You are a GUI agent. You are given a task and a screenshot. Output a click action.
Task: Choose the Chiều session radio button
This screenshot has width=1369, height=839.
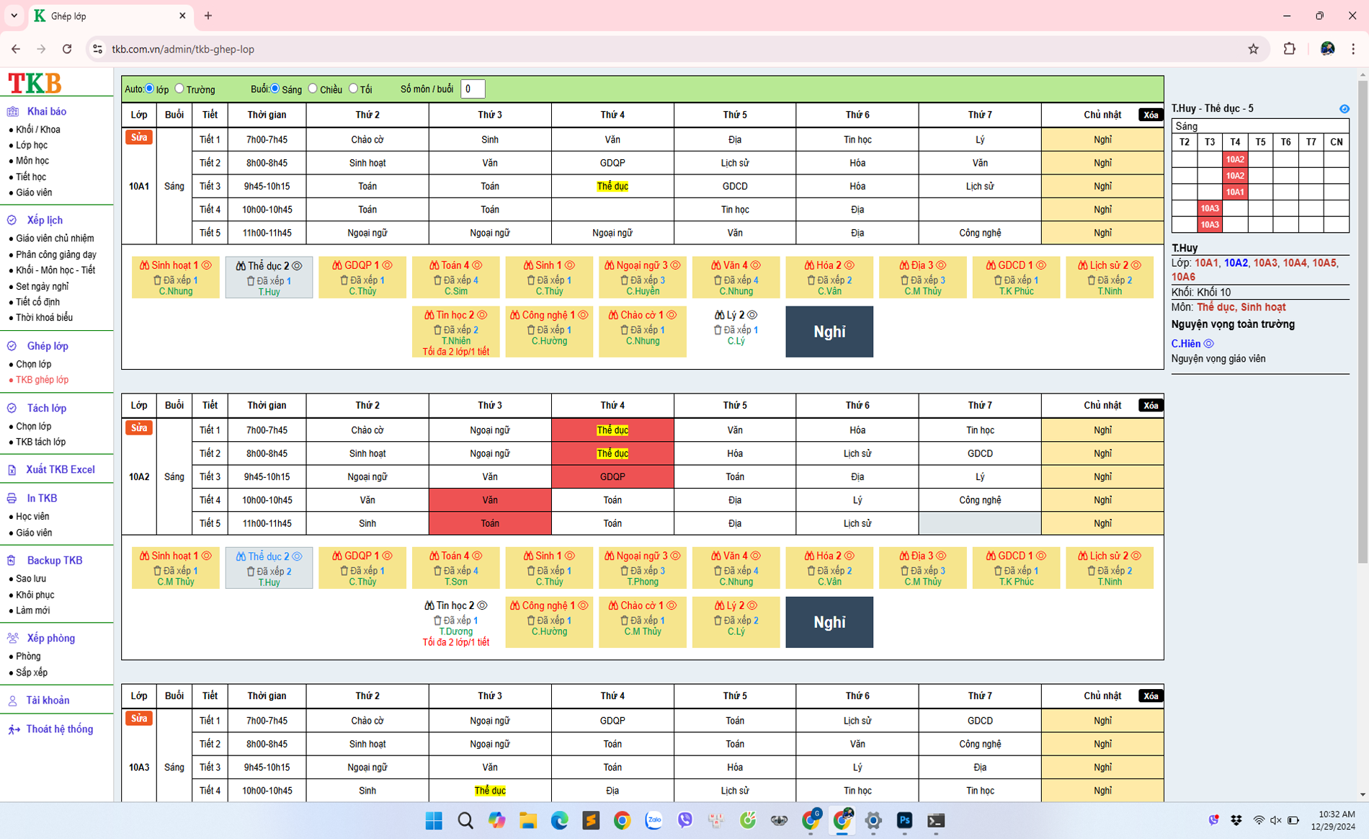pos(313,89)
